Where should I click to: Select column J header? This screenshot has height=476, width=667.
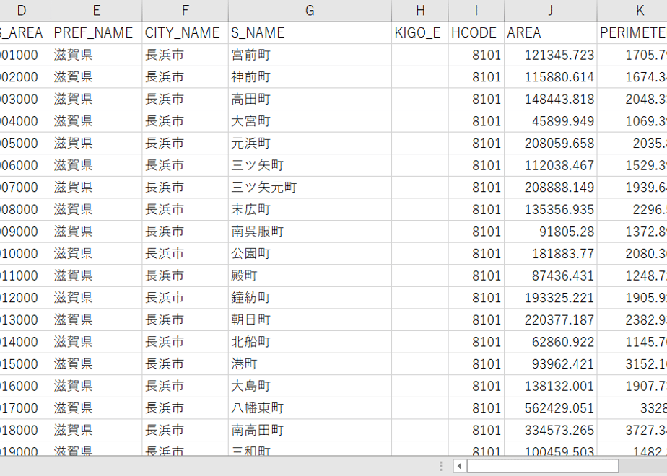[551, 11]
